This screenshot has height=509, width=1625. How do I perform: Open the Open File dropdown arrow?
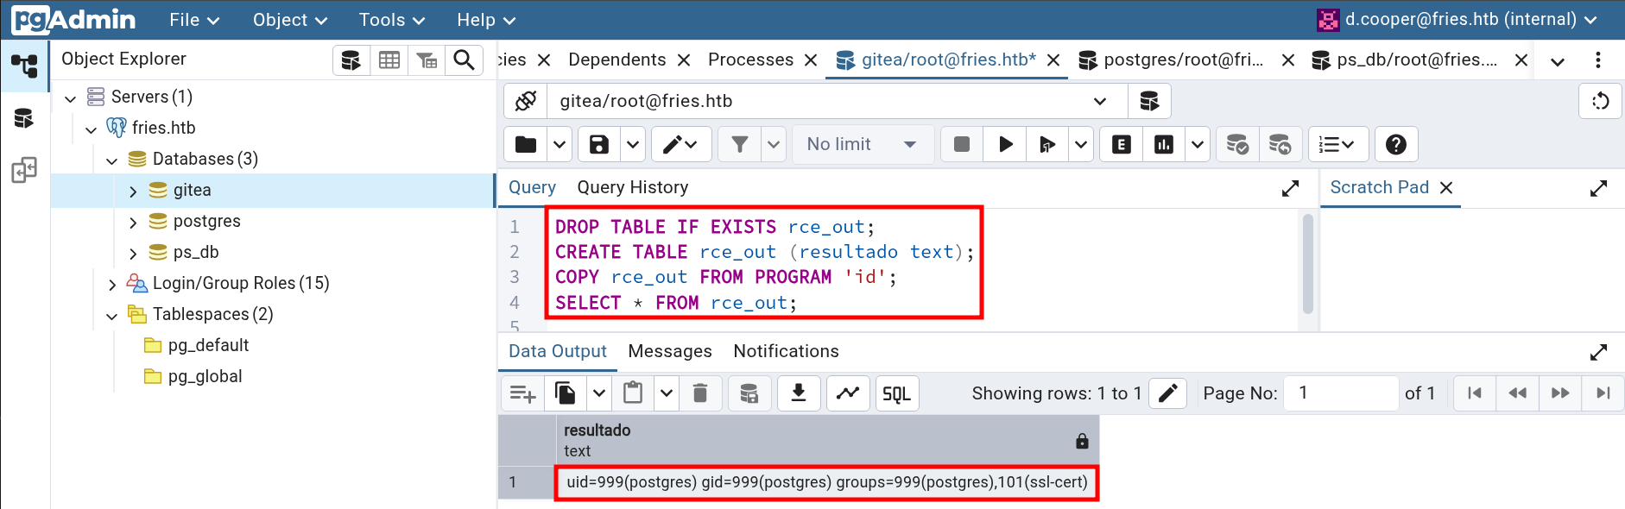560,144
